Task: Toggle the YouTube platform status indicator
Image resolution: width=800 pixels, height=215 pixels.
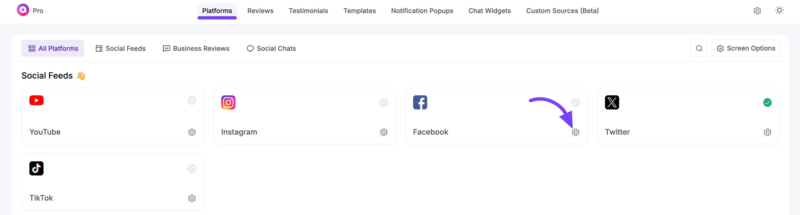Action: [192, 101]
